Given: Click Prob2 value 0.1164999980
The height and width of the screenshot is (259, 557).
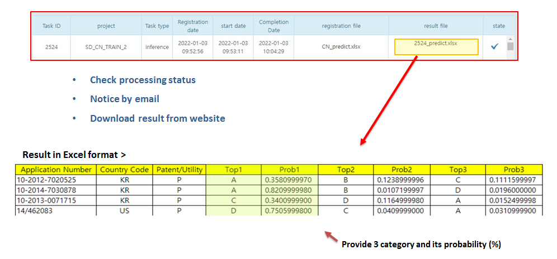Looking at the screenshot, I should click(x=402, y=200).
